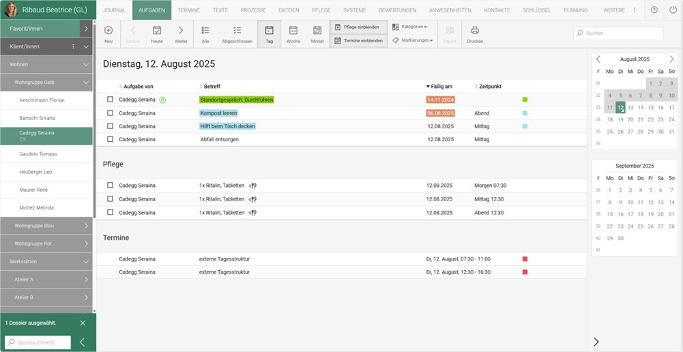Expand Wohngruppe Illau group
Image resolution: width=683 pixels, height=352 pixels.
[46, 225]
